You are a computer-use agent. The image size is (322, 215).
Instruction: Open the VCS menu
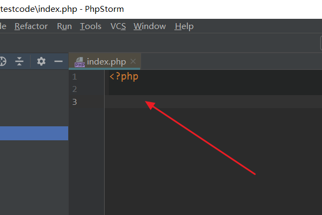pos(118,26)
